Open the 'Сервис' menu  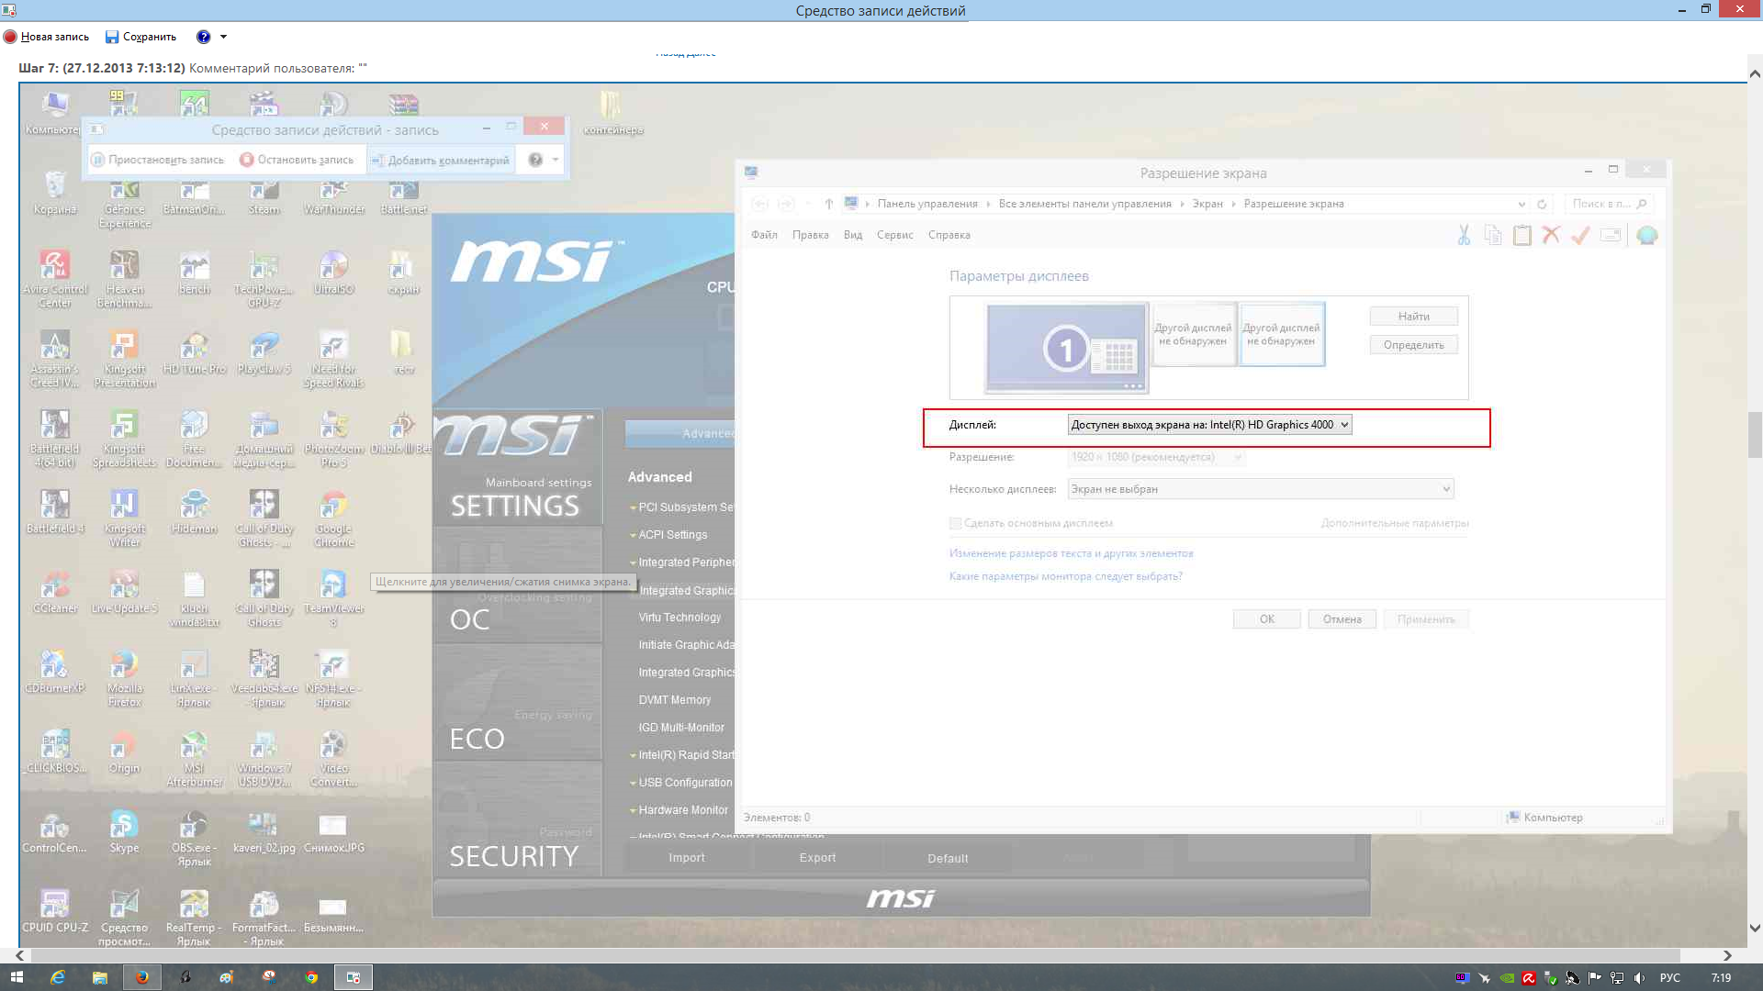coord(894,235)
